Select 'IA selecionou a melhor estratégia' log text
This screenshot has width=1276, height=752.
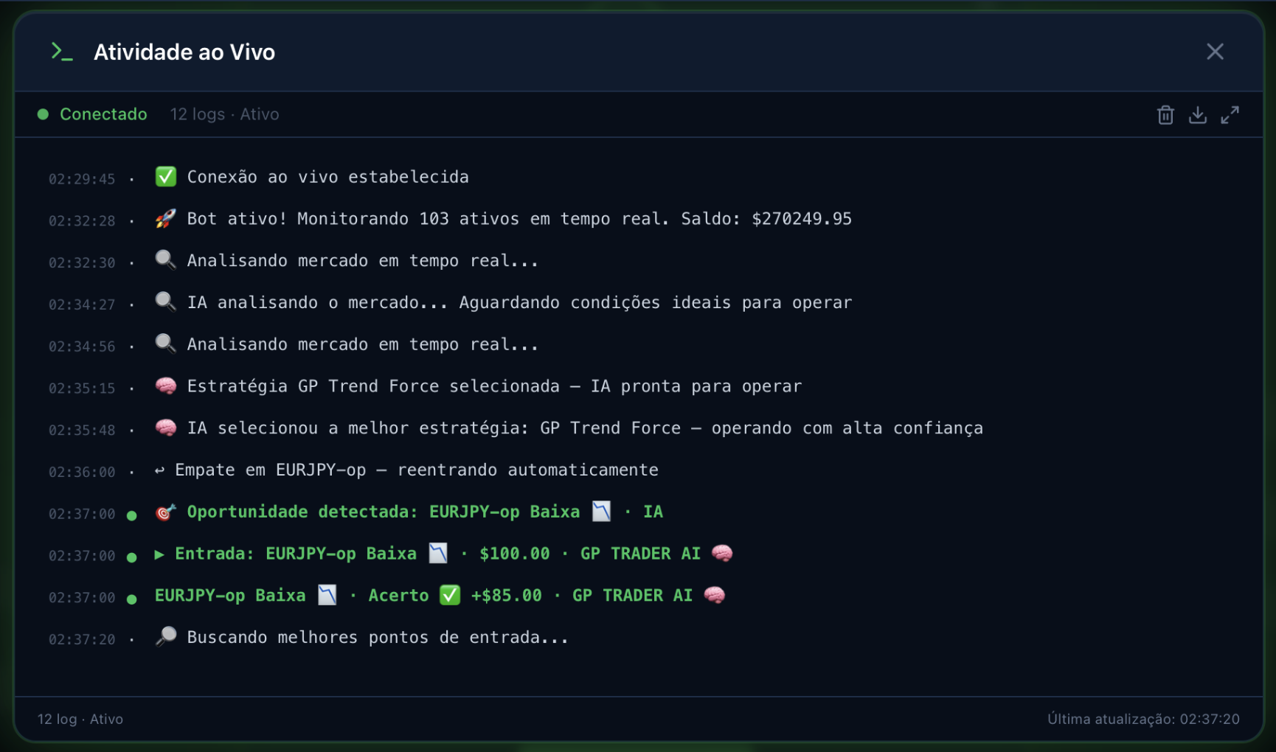(585, 428)
